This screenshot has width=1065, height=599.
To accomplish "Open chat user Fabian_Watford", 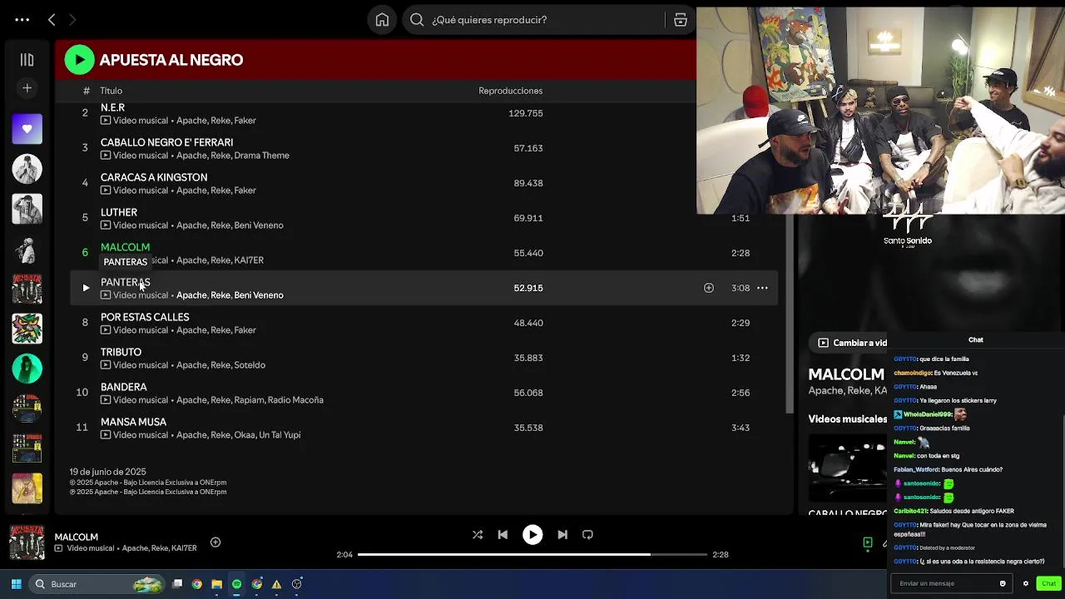I will pyautogui.click(x=915, y=469).
